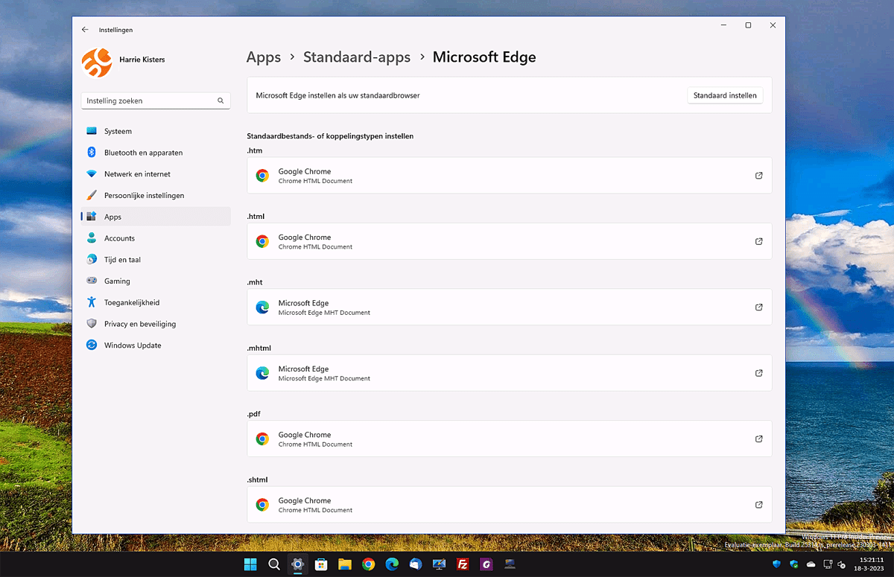Open the Systeem settings category
The height and width of the screenshot is (577, 894).
(x=156, y=131)
